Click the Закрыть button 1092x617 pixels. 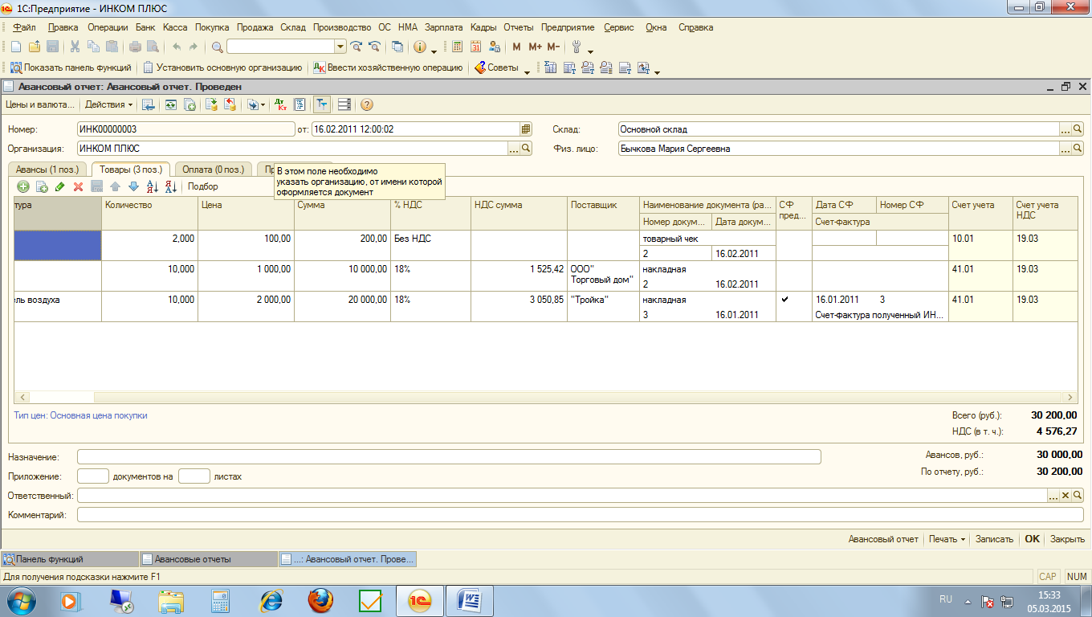[1067, 539]
